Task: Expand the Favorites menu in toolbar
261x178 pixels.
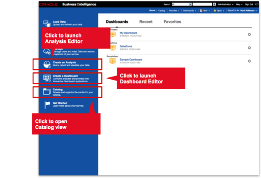Action: [x=174, y=10]
